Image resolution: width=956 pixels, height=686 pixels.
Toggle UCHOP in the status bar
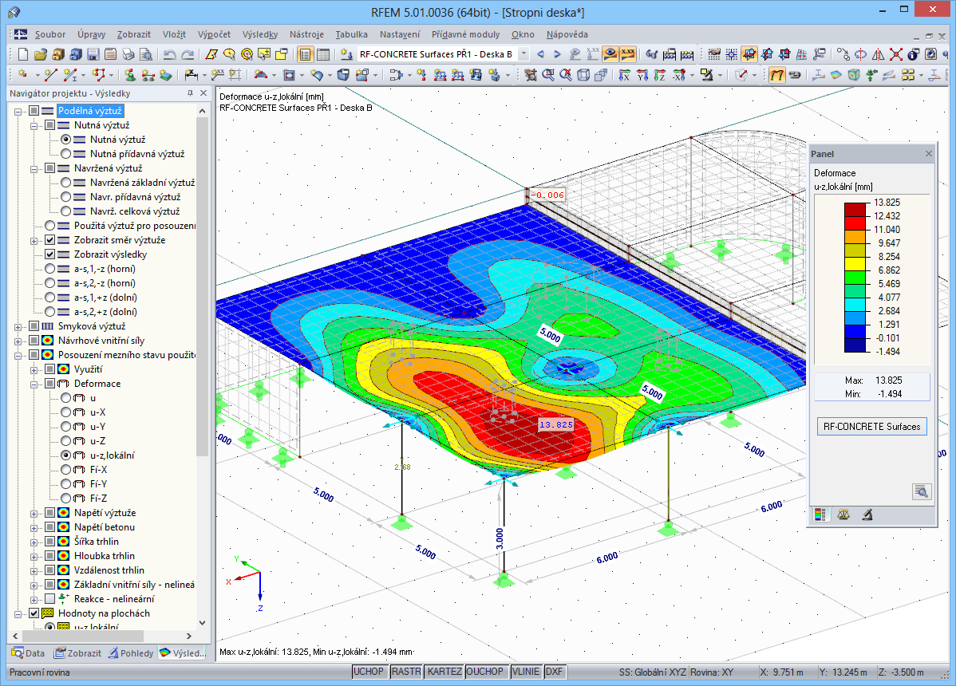369,671
